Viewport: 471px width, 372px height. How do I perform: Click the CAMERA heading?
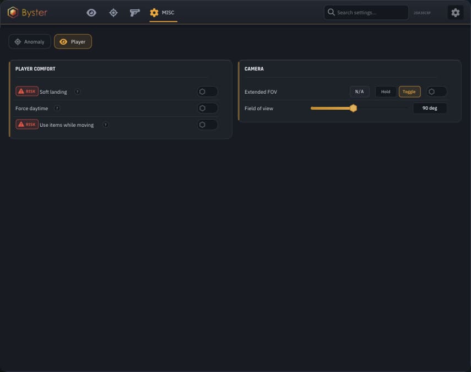pyautogui.click(x=254, y=69)
